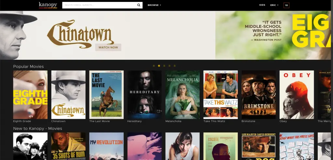Viewport: 333px width, 160px height.
Task: Open the My Revolution poster
Action: [106, 146]
